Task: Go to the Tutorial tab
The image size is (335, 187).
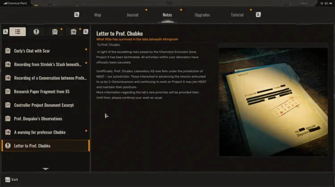Action: point(237,15)
